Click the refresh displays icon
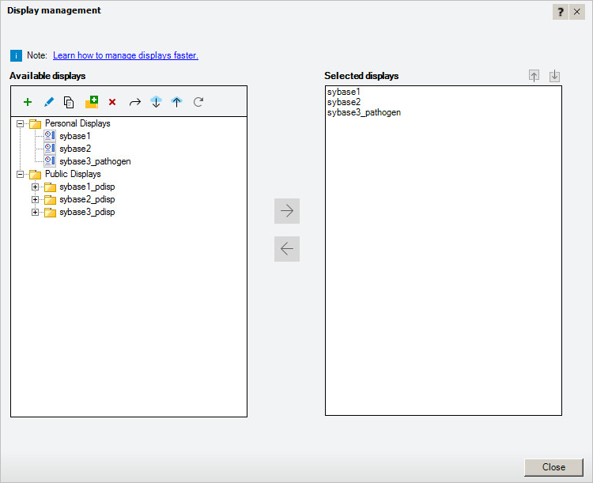This screenshot has height=483, width=593. click(198, 102)
